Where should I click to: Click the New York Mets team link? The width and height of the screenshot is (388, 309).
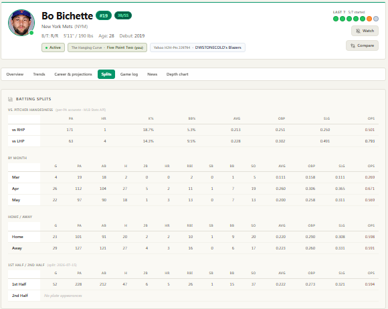tap(65, 27)
